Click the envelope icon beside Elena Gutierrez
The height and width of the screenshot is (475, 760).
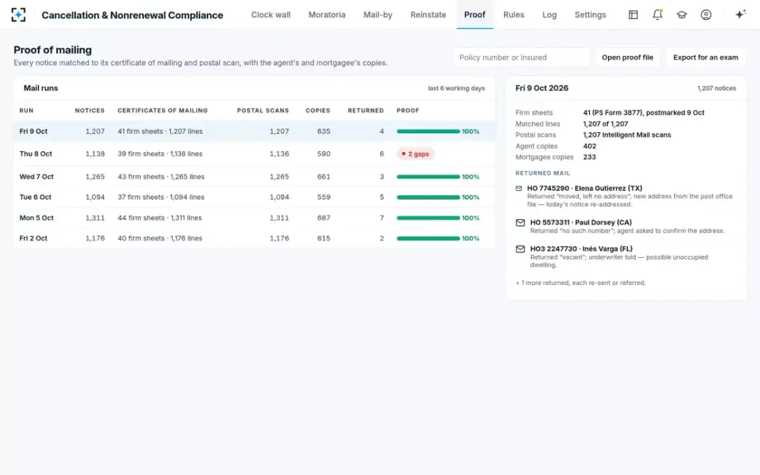click(x=519, y=188)
